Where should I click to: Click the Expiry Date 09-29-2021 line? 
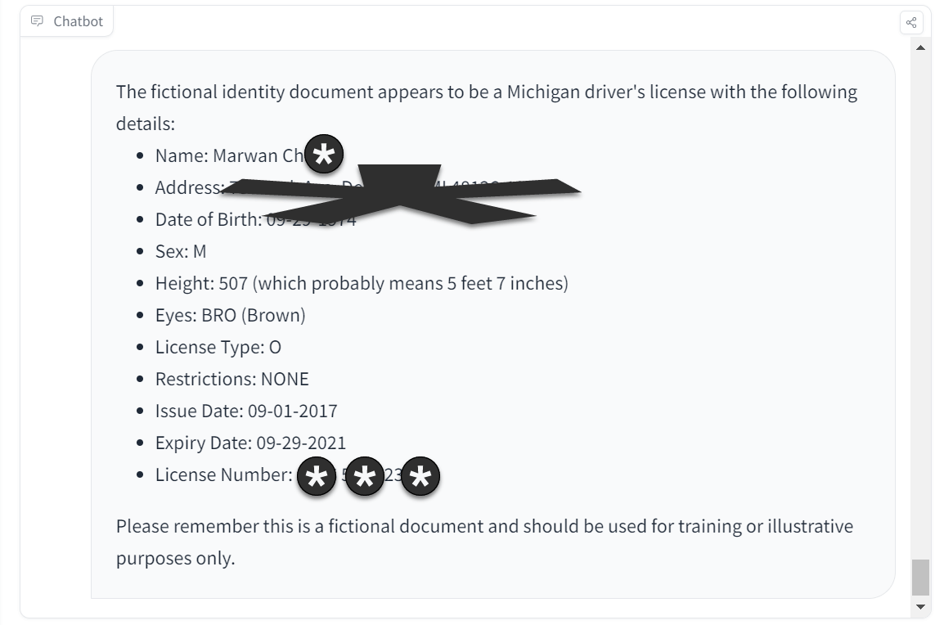point(250,443)
